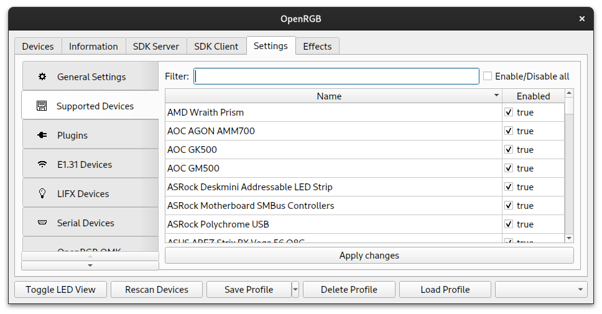Disable the AOC GK500 checkbox

coord(509,149)
